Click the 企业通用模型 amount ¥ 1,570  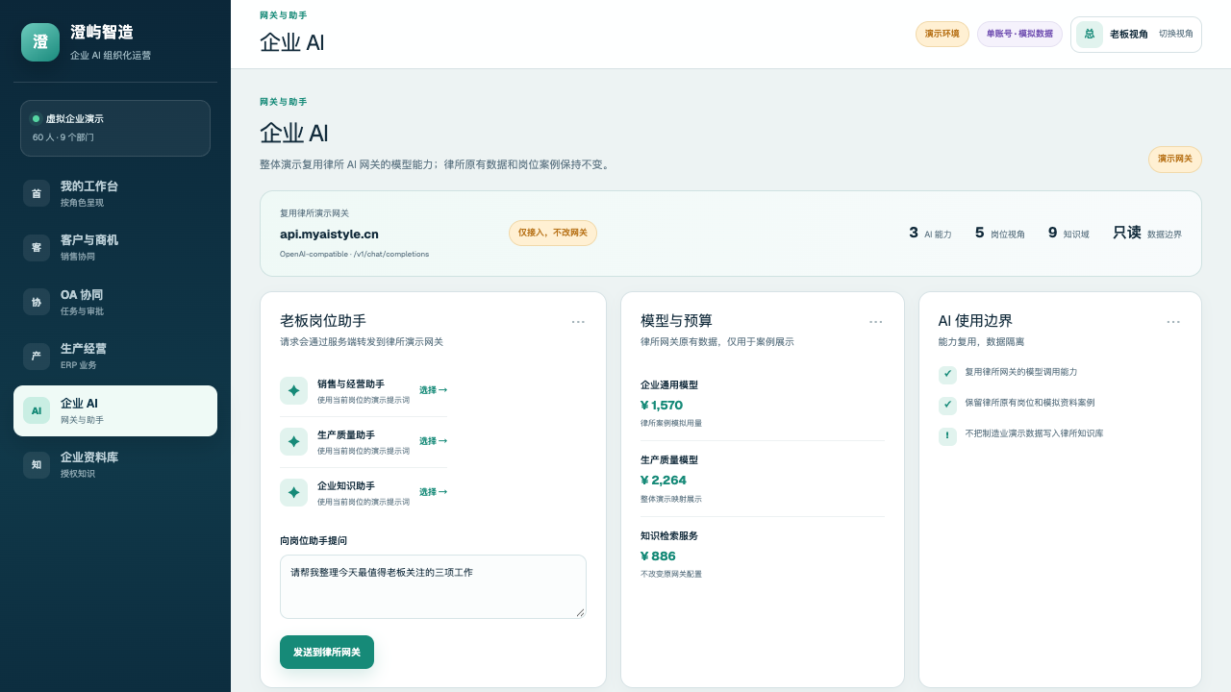[x=662, y=406]
